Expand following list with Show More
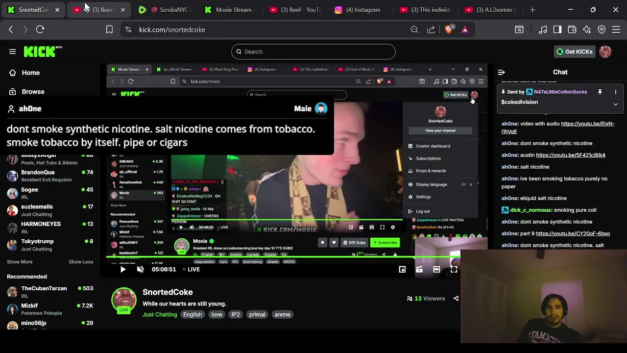Screen dimensions: 627x353 [x=20, y=262]
